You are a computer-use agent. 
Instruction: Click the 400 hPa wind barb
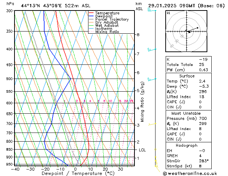click(x=152, y=49)
